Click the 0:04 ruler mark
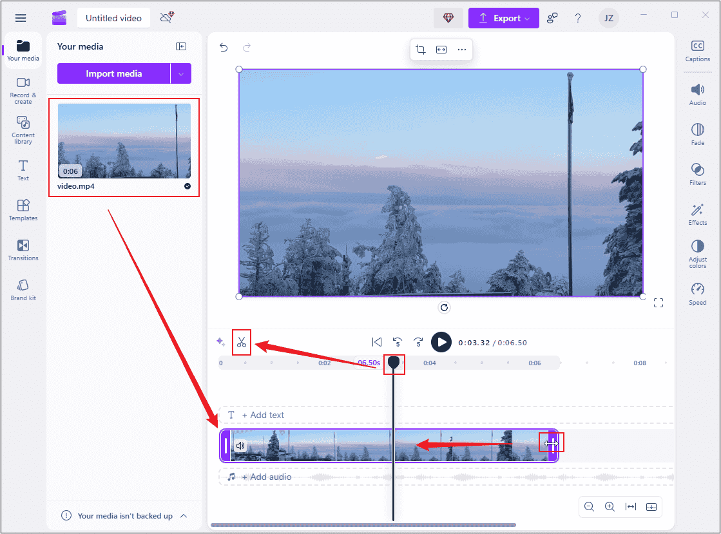Screen dimensions: 721x534 coord(430,363)
